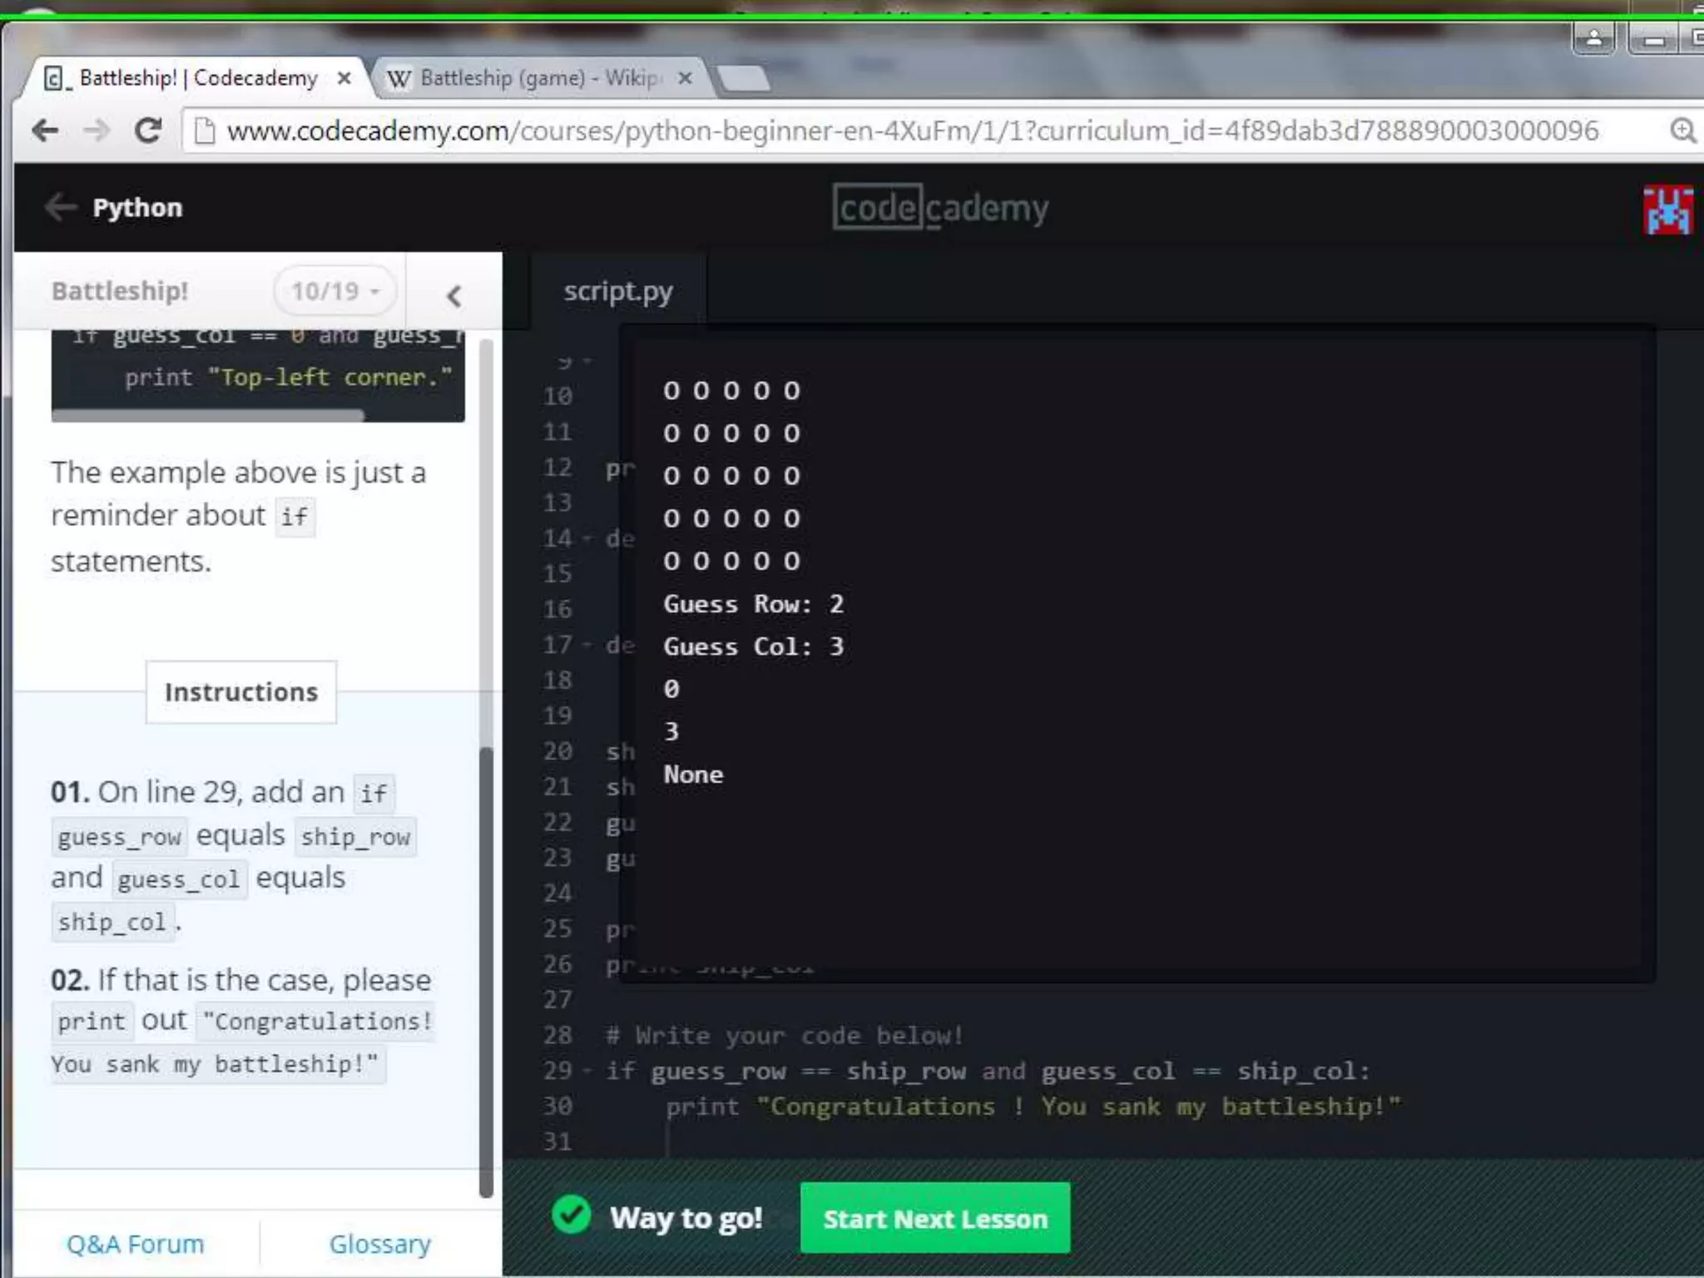
Task: Click the pixel avatar profile icon
Action: [x=1667, y=210]
